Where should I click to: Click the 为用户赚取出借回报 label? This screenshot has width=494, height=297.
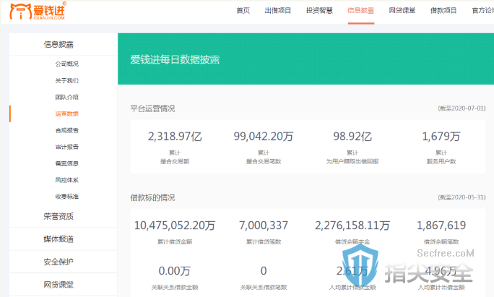point(352,161)
